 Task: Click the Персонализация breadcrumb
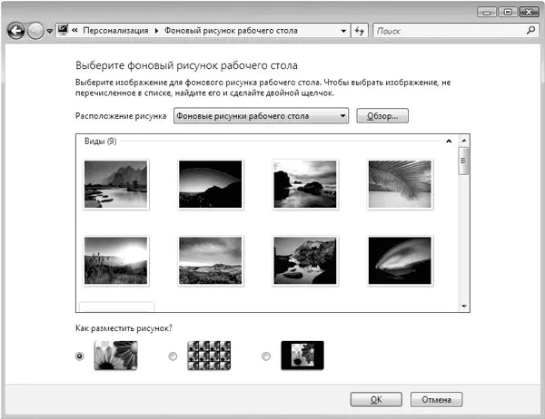[115, 31]
